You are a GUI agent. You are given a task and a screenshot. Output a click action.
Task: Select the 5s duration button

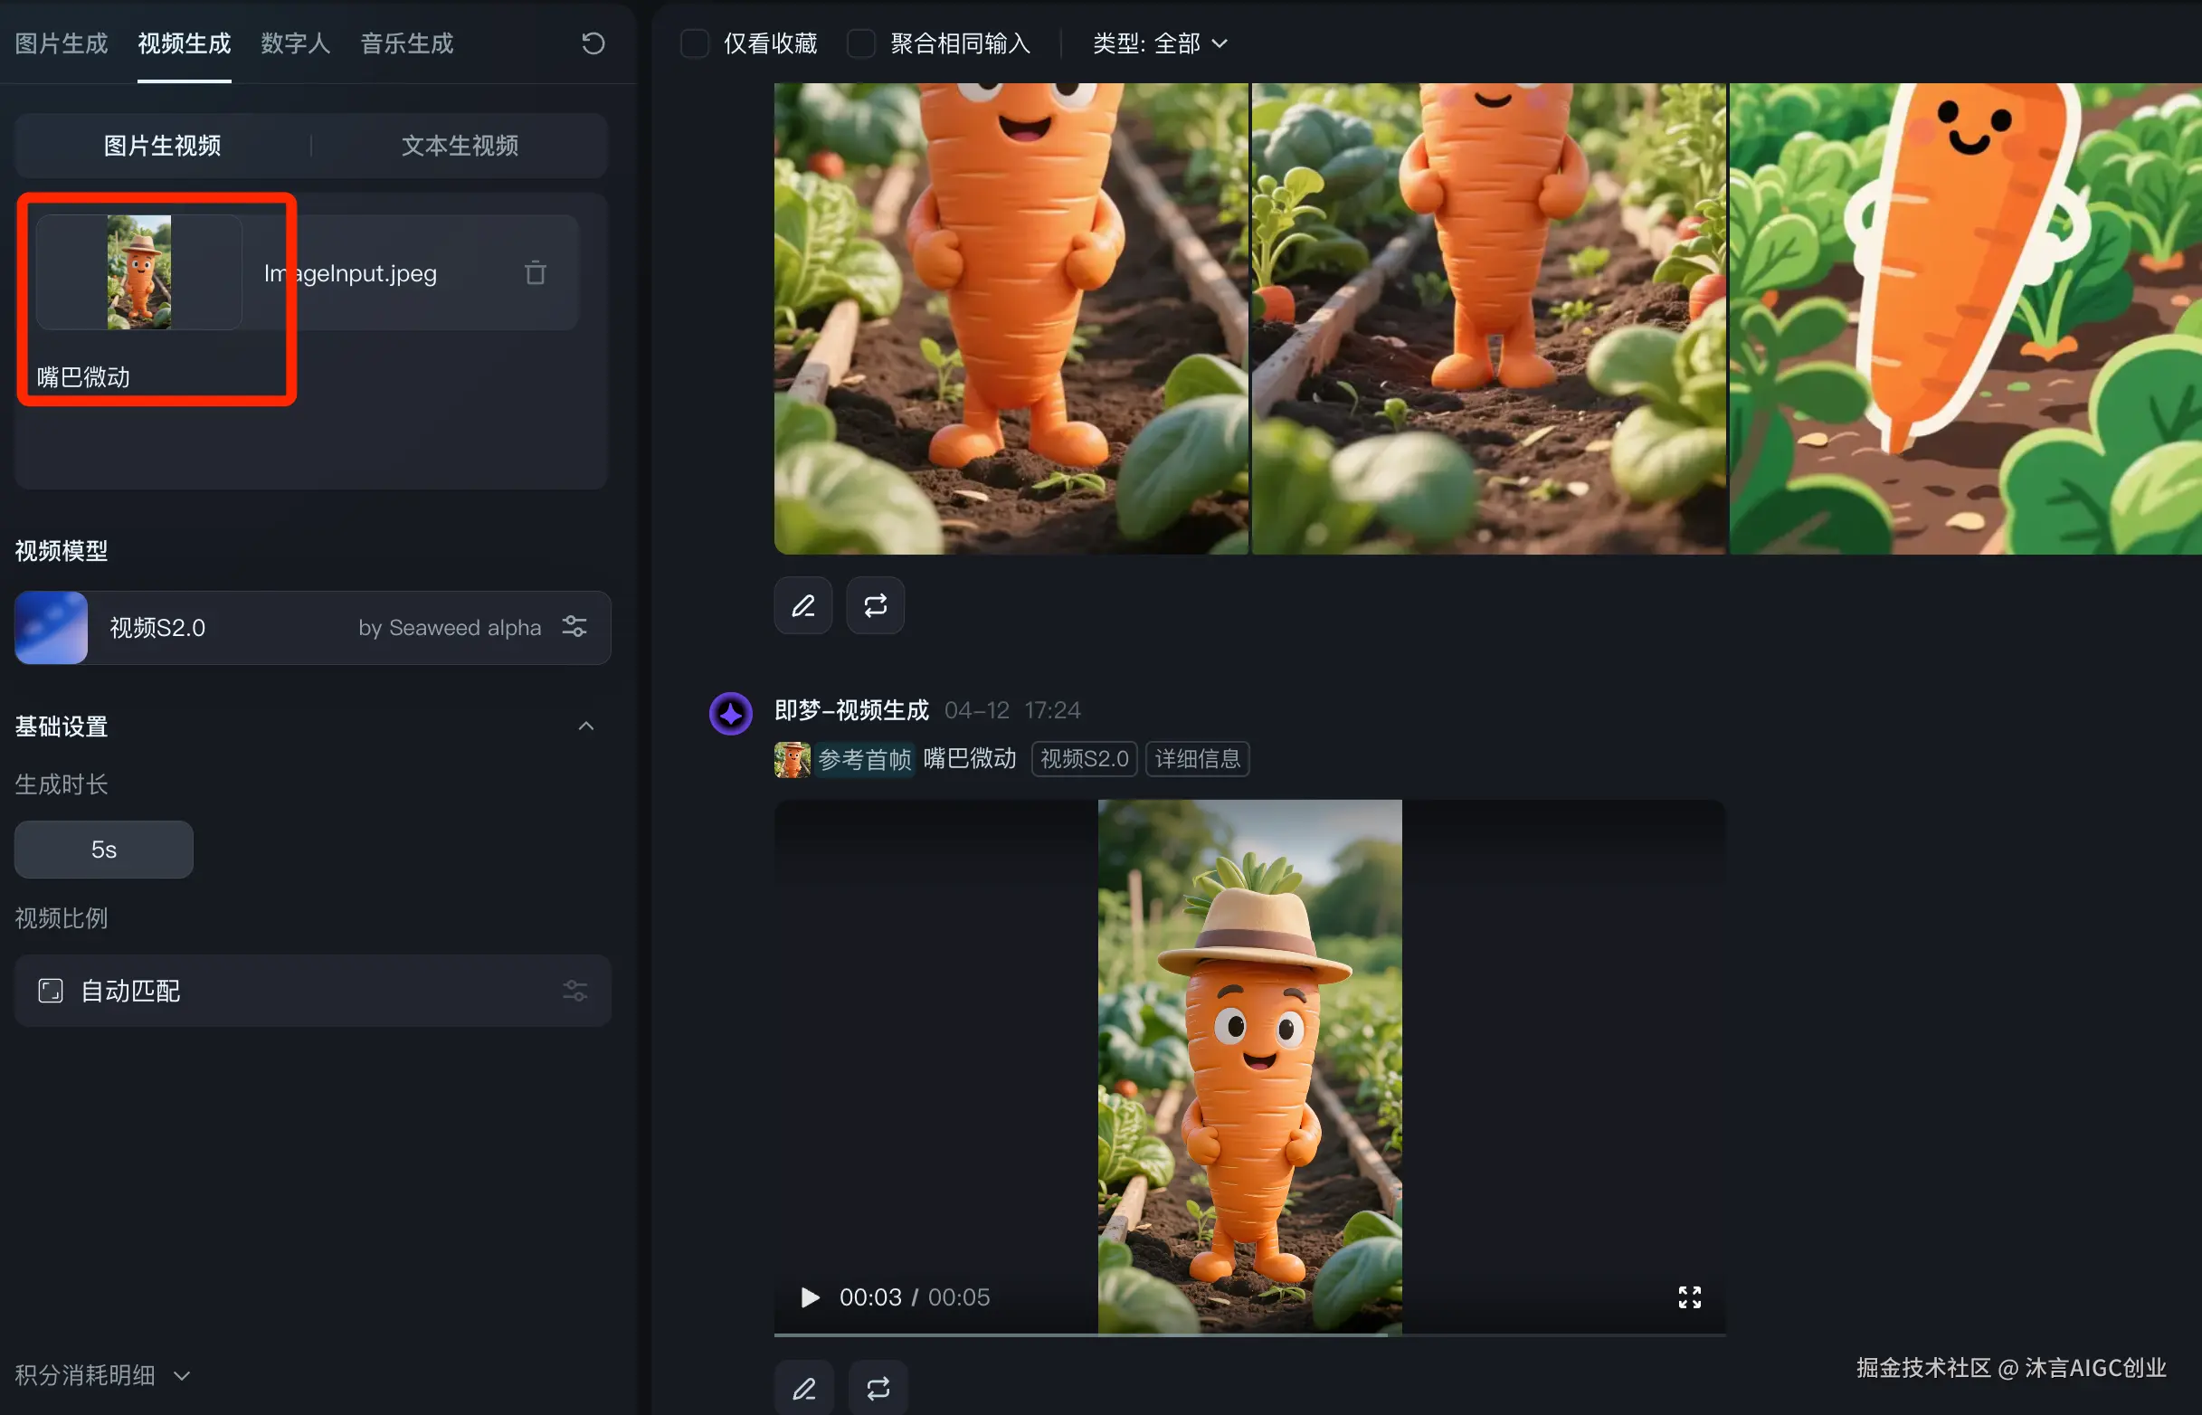click(104, 849)
